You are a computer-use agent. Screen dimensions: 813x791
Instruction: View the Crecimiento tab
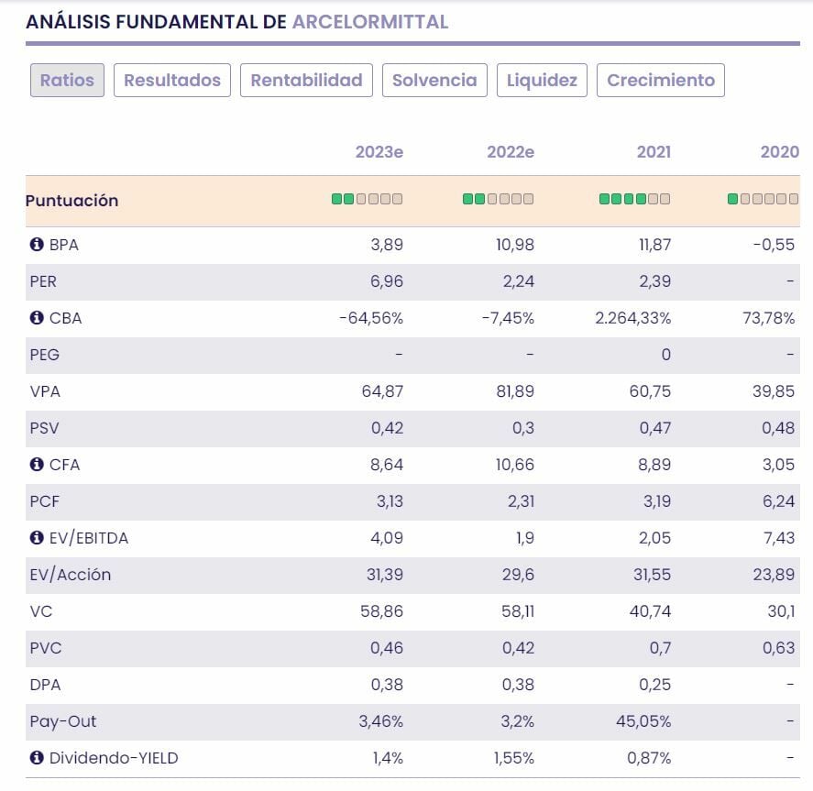tap(661, 80)
